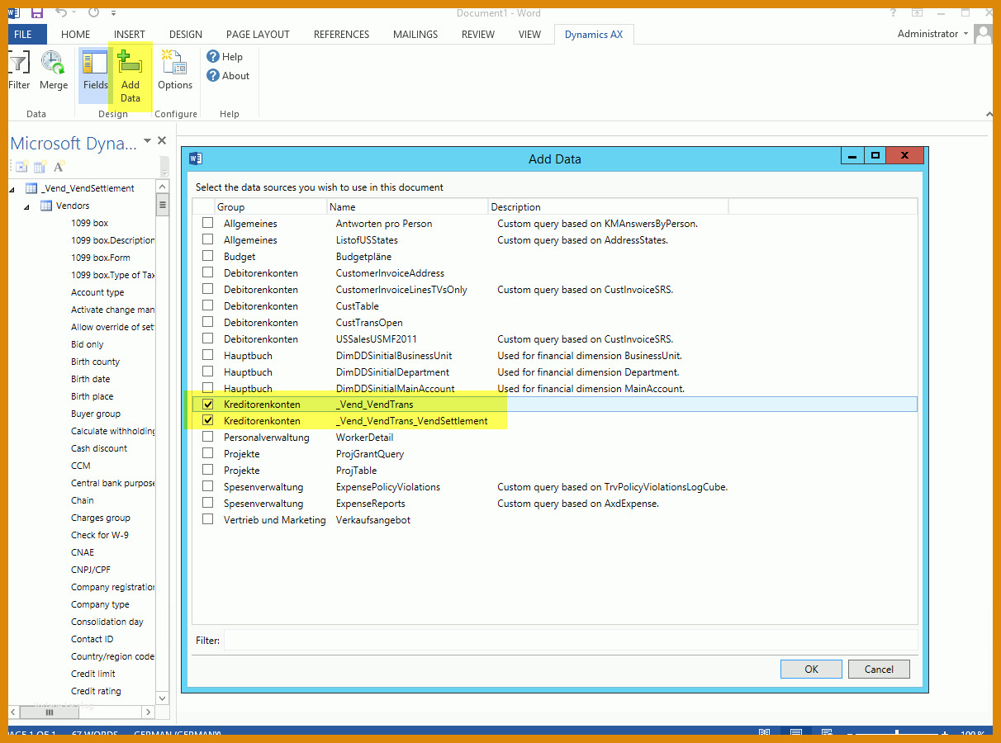The height and width of the screenshot is (743, 1001).
Task: Click the Help item in the ribbon
Action: click(x=225, y=57)
